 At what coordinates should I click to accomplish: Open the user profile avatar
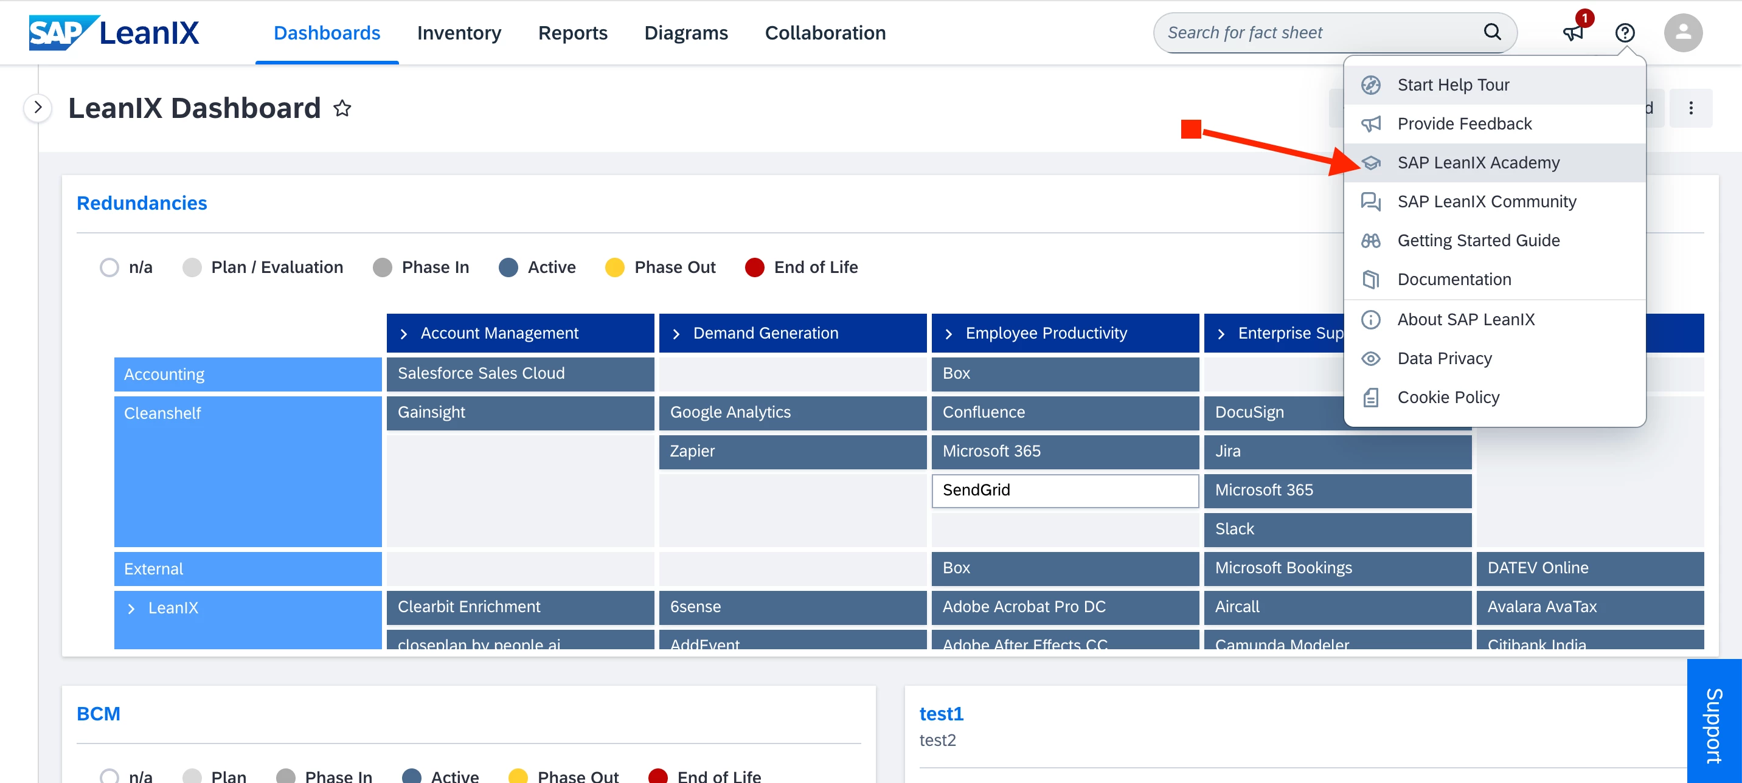click(x=1682, y=32)
